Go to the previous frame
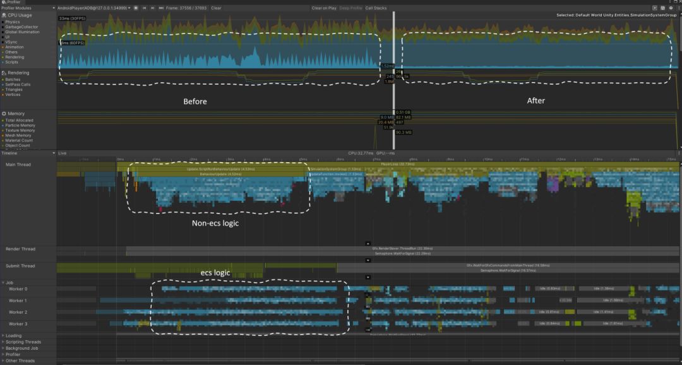This screenshot has height=365, width=682. point(145,8)
